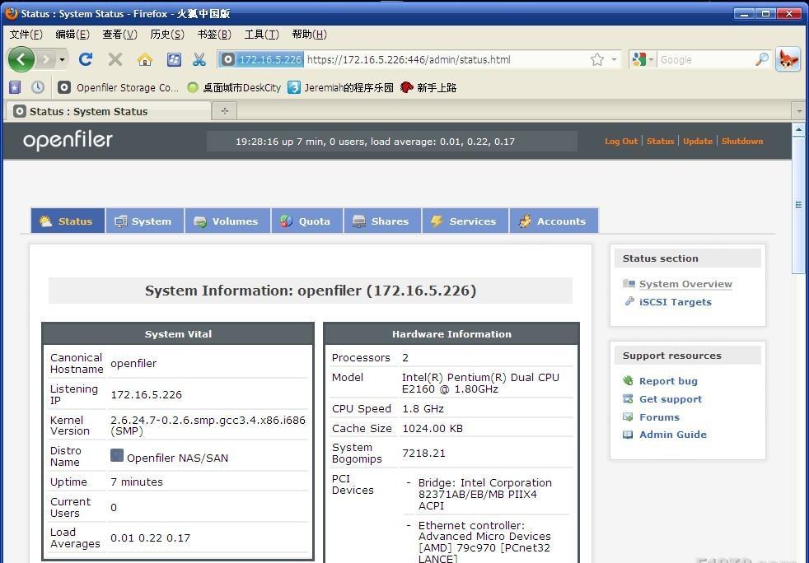This screenshot has width=809, height=563.
Task: Open the history clock icon on bookmarks bar
Action: [x=38, y=87]
